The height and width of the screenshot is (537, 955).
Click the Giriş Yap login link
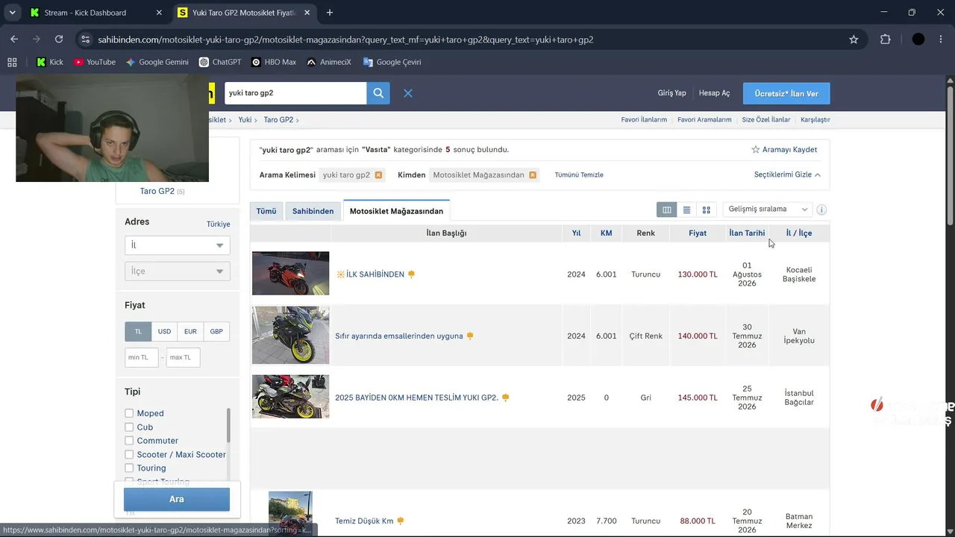pos(671,93)
